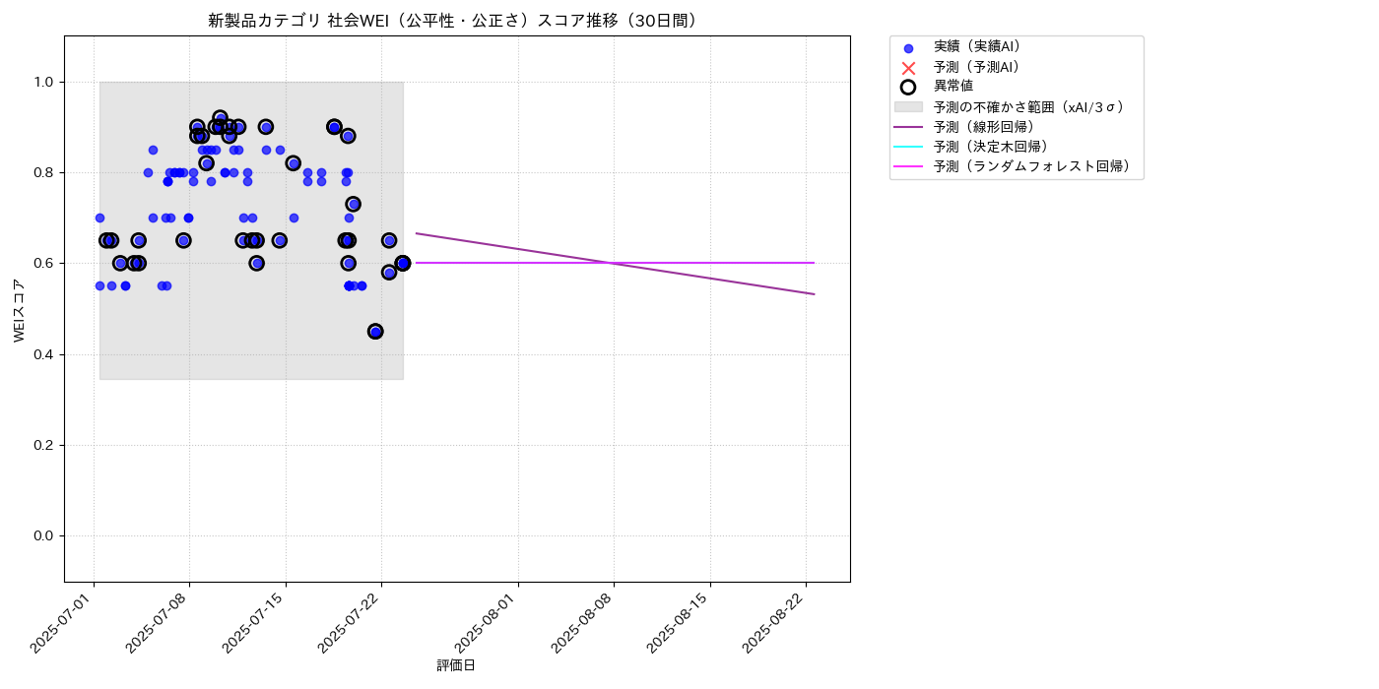
Task: Click the declining purple linear regression line
Action: [615, 263]
